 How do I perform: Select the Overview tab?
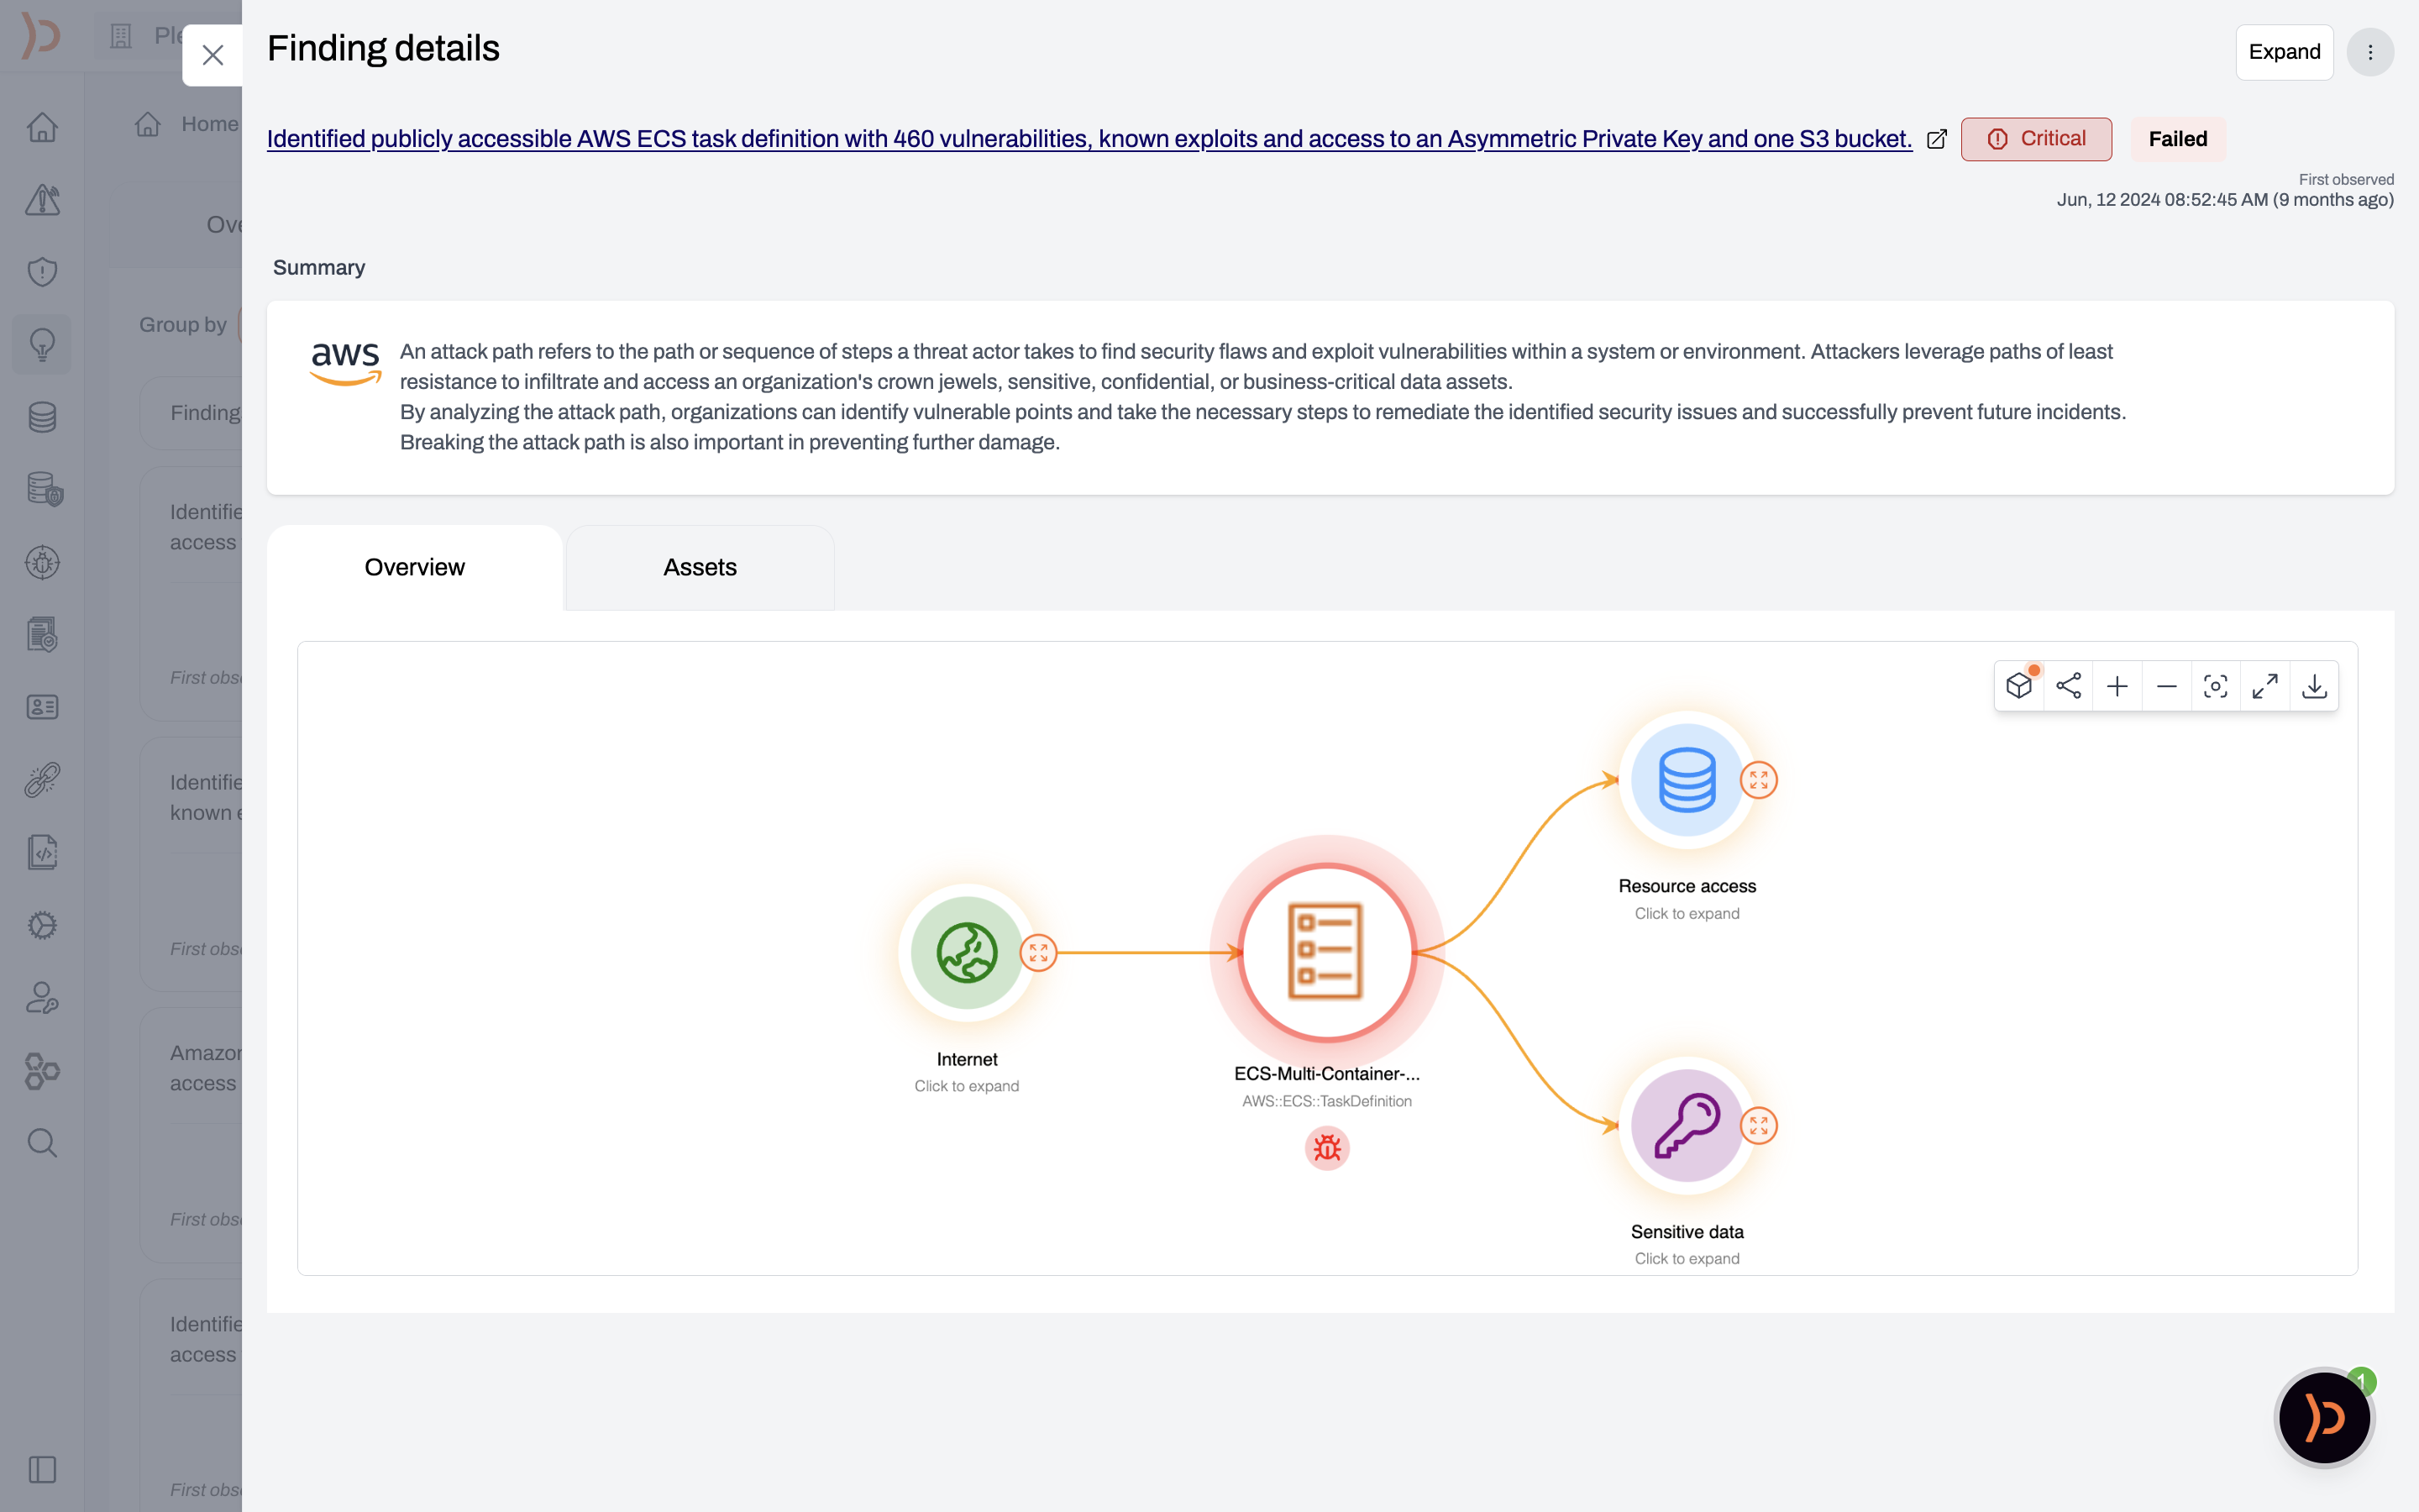[414, 567]
